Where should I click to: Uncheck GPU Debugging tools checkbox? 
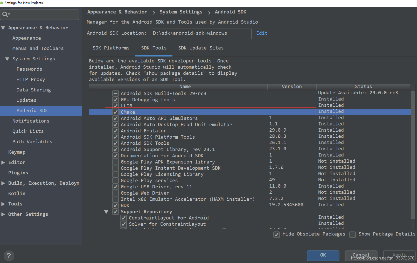coord(116,99)
